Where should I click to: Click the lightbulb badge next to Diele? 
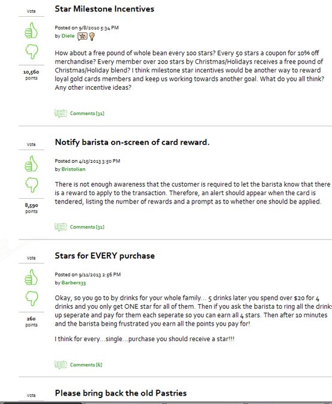click(x=92, y=37)
